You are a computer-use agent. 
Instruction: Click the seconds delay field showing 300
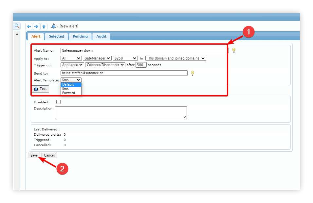(x=141, y=65)
